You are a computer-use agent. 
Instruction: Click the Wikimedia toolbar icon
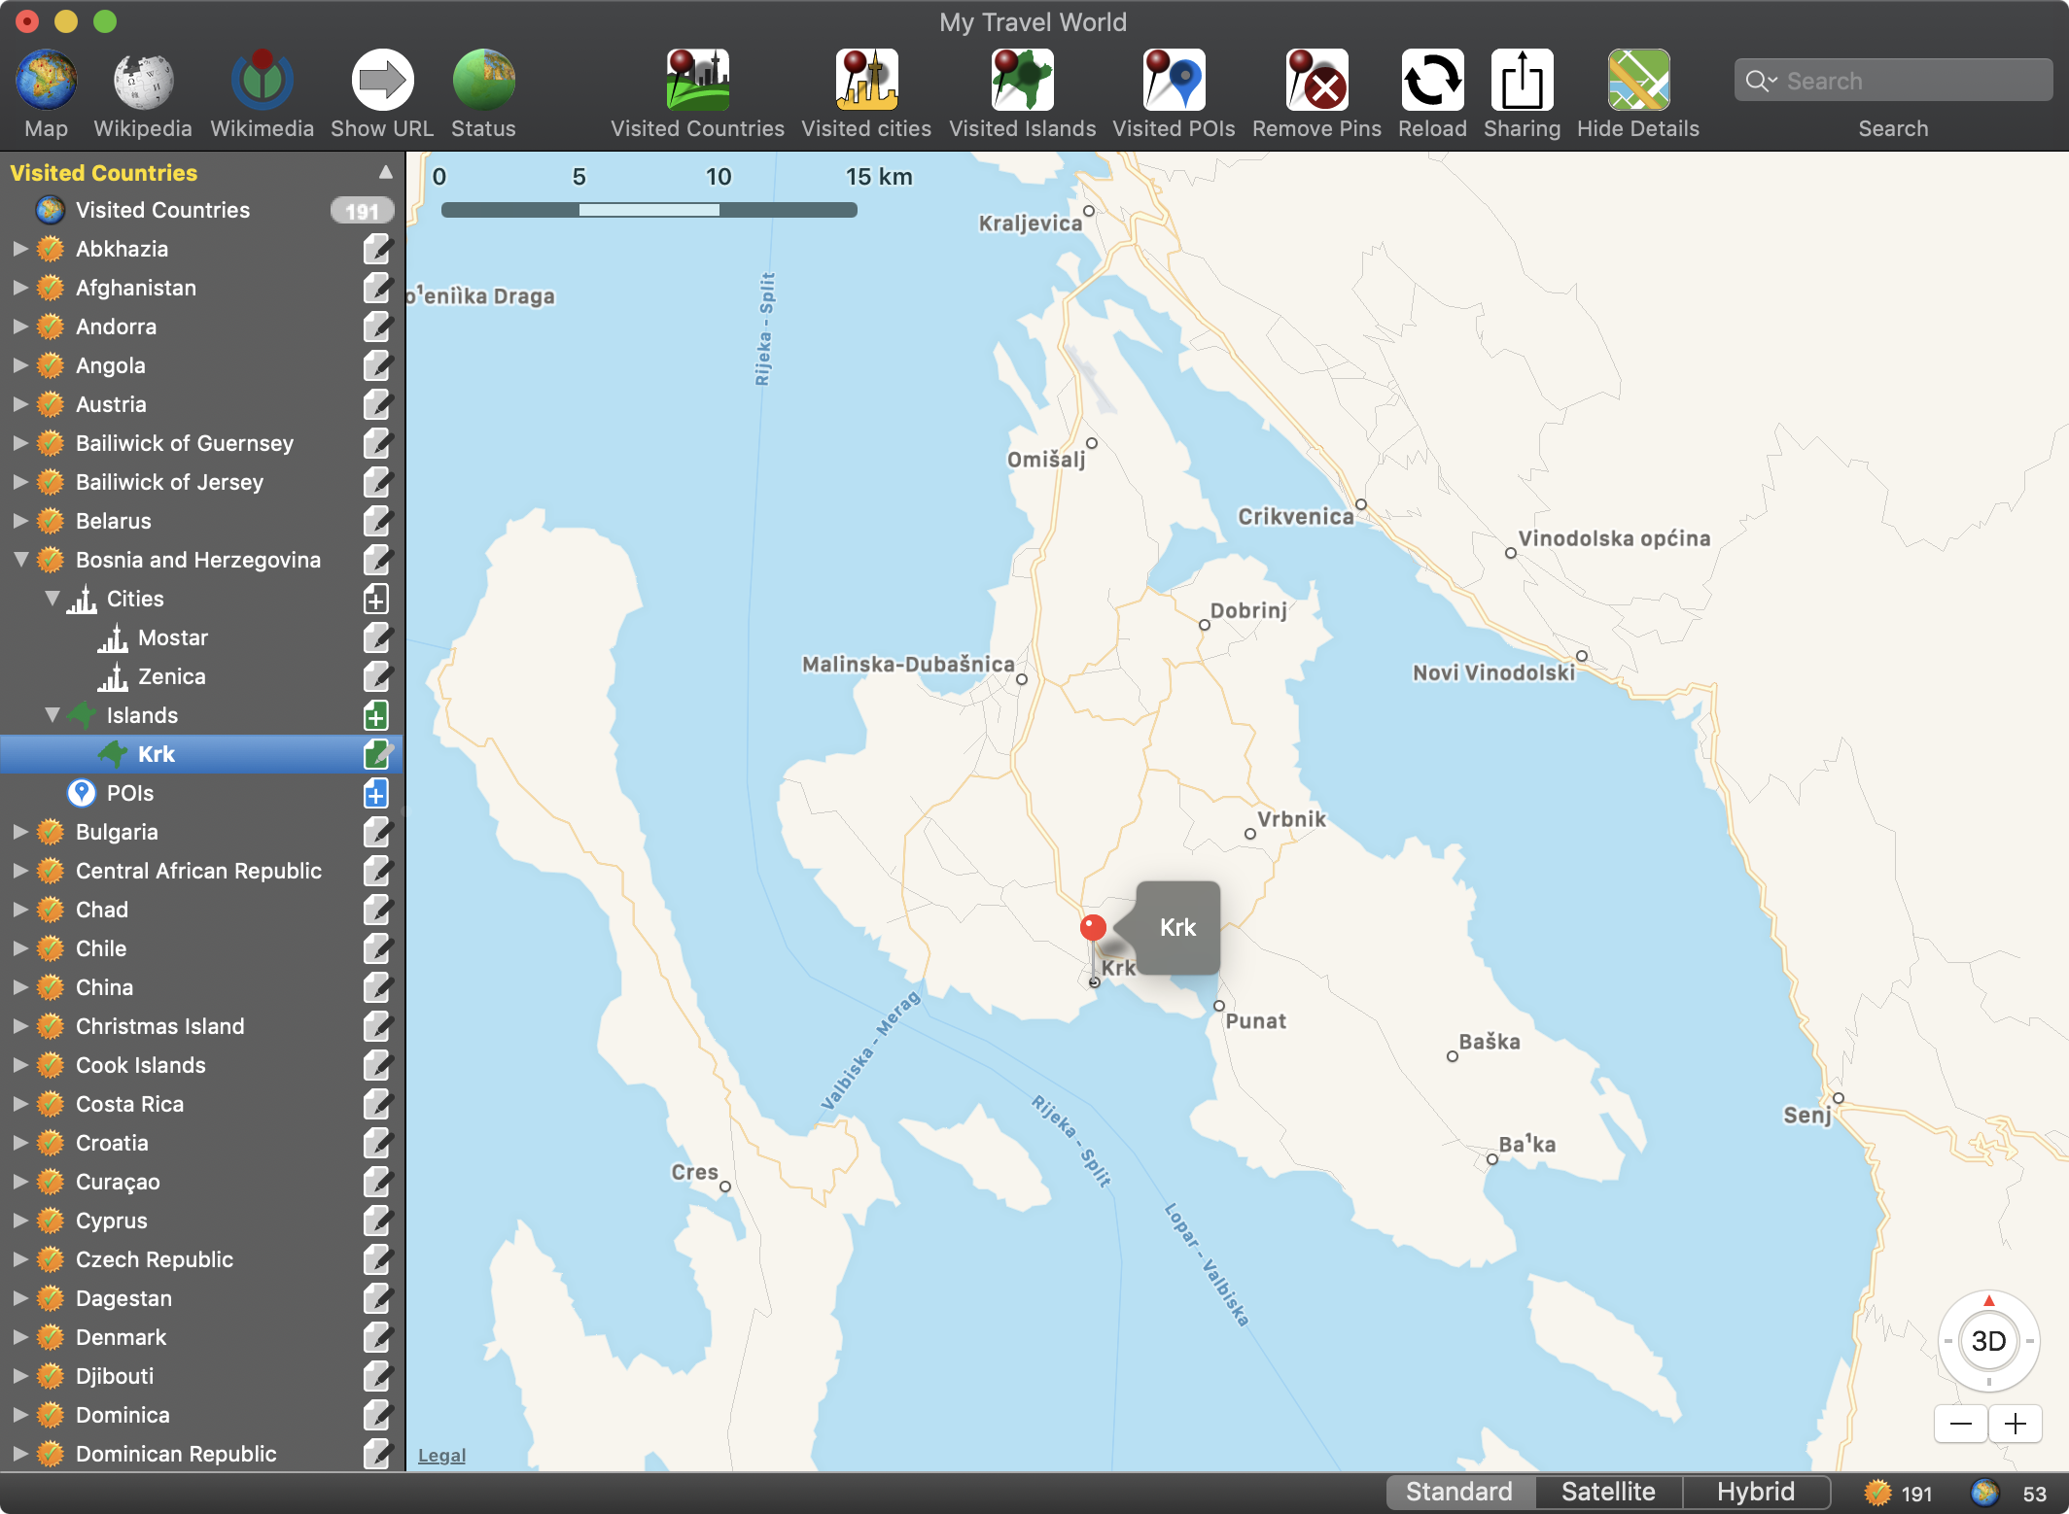[x=262, y=81]
